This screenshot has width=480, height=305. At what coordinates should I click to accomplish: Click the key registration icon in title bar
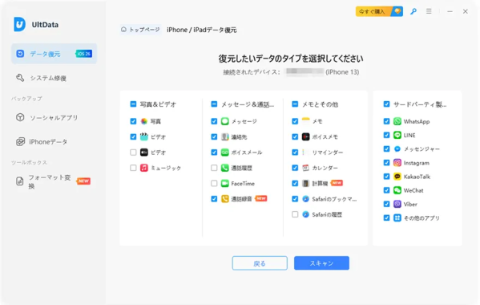(x=413, y=12)
